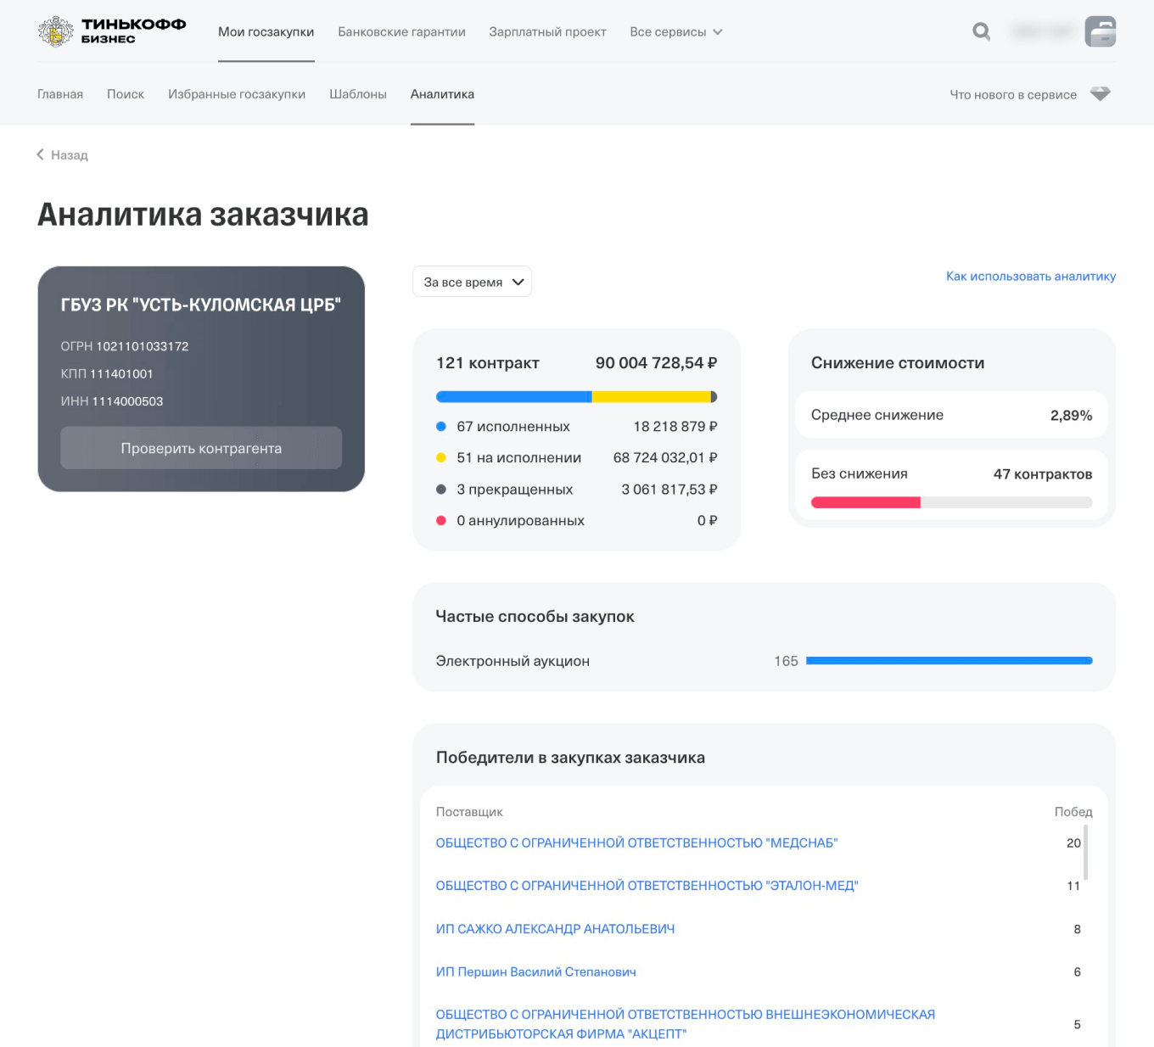Switch to the 'Поиск' tab

point(125,94)
